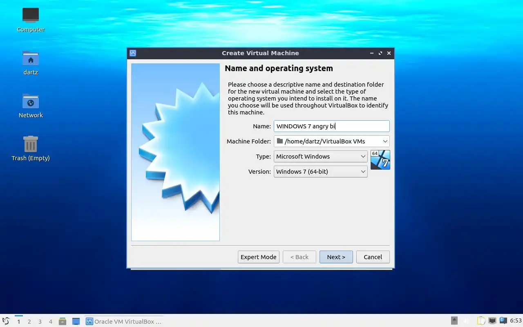Screen dimensions: 523x327
Task: Switch to workspace 1 in taskbar
Action: coord(19,321)
